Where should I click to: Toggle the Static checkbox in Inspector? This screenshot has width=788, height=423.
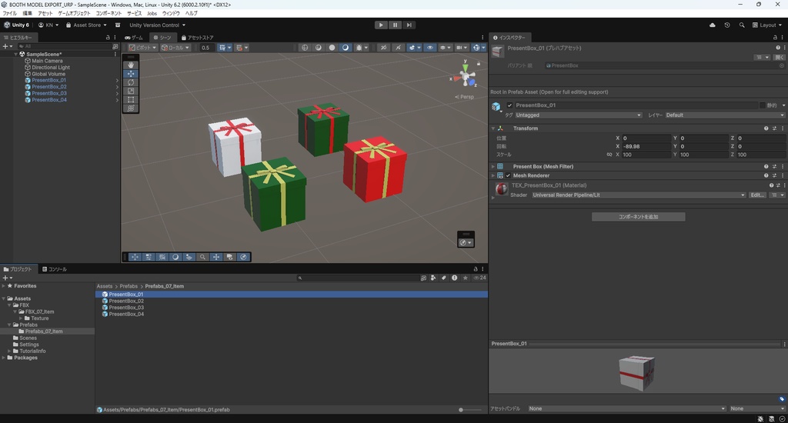tap(762, 105)
